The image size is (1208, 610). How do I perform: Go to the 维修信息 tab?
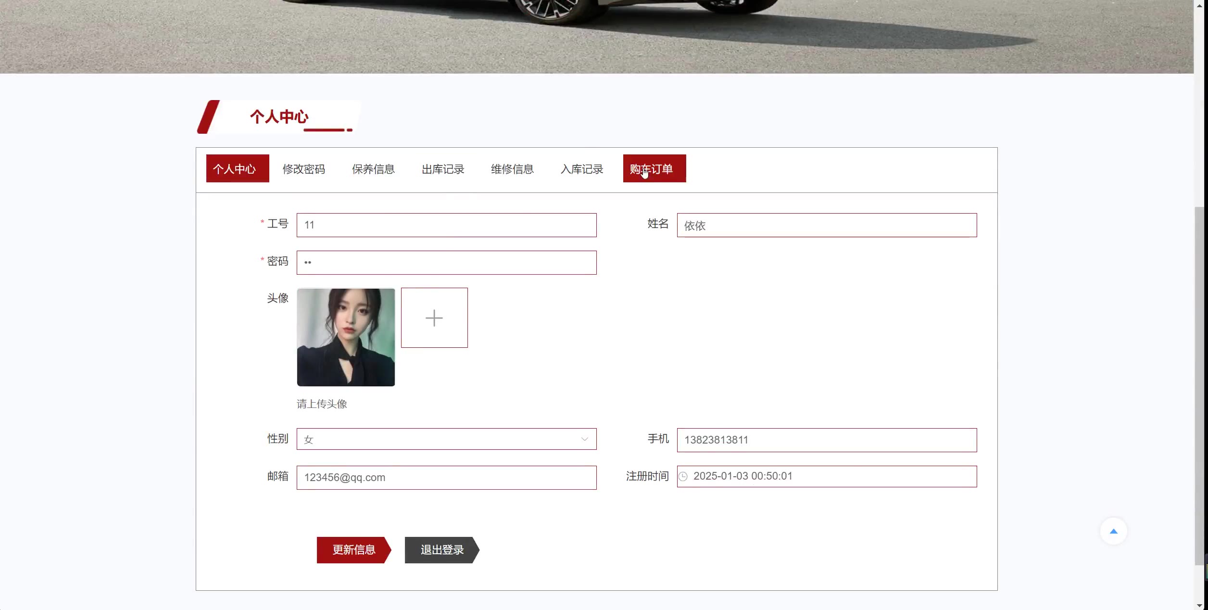[512, 169]
